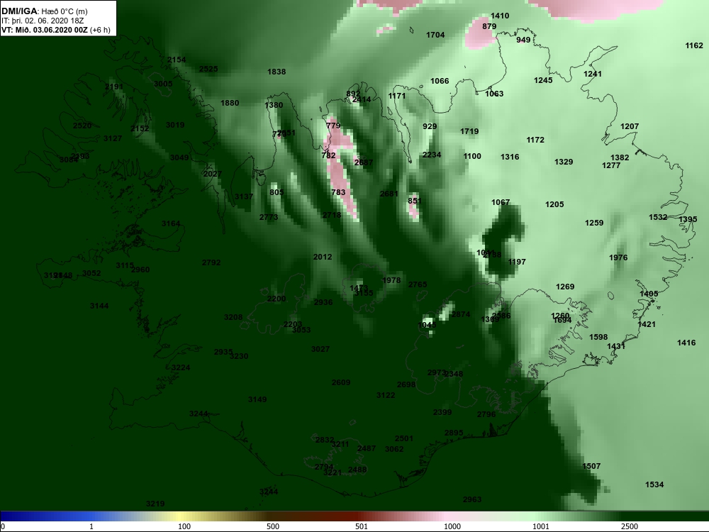
Task: Click the DMI/IGA Hæð 0°C title text
Action: [x=44, y=11]
